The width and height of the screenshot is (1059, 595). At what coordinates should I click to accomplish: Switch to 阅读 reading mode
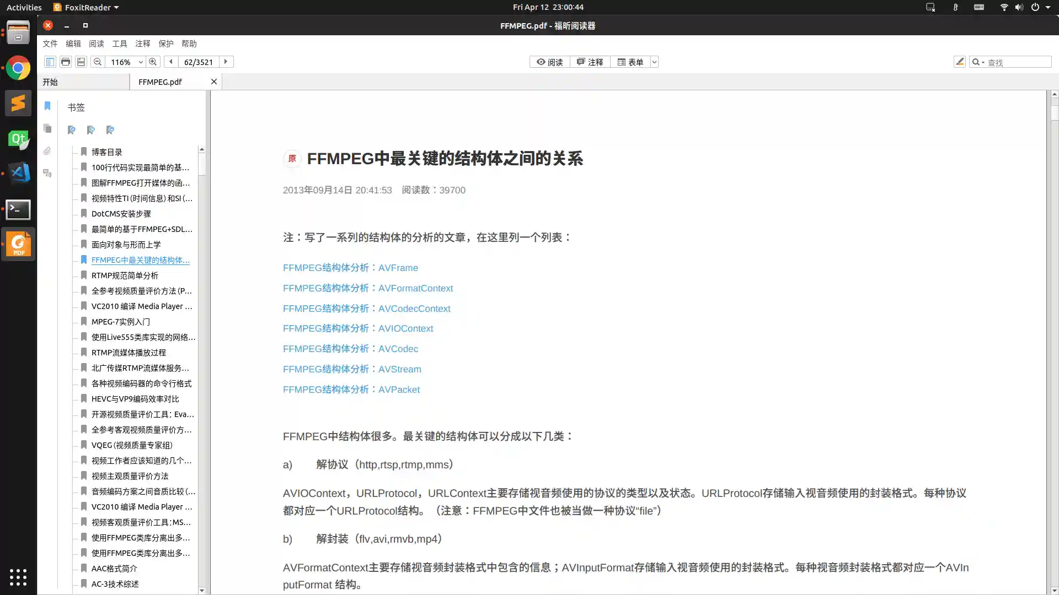click(x=550, y=62)
